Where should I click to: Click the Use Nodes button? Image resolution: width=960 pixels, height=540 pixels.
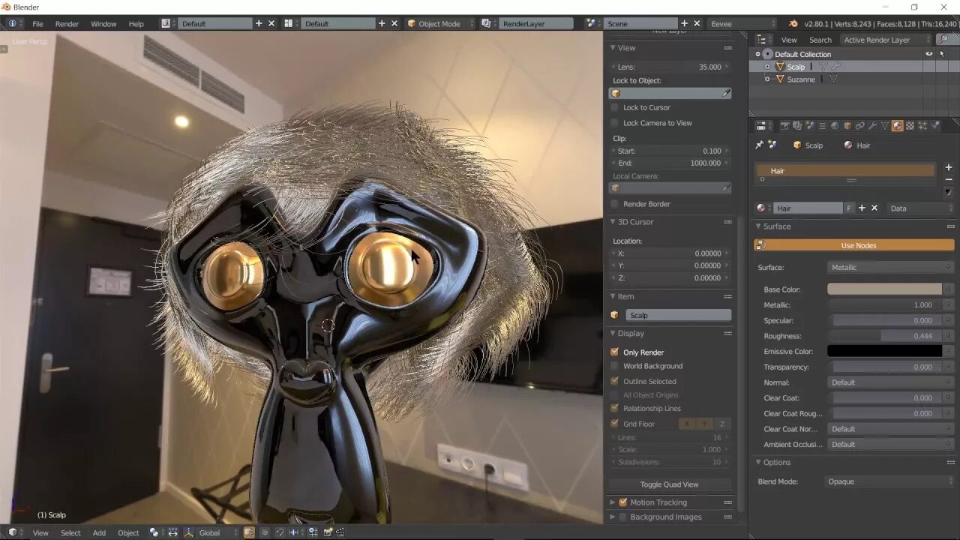(854, 245)
